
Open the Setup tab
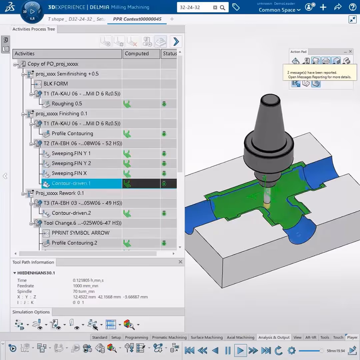(x=116, y=337)
